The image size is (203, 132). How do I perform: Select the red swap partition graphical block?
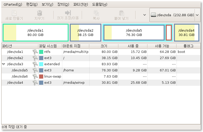tap(169, 33)
